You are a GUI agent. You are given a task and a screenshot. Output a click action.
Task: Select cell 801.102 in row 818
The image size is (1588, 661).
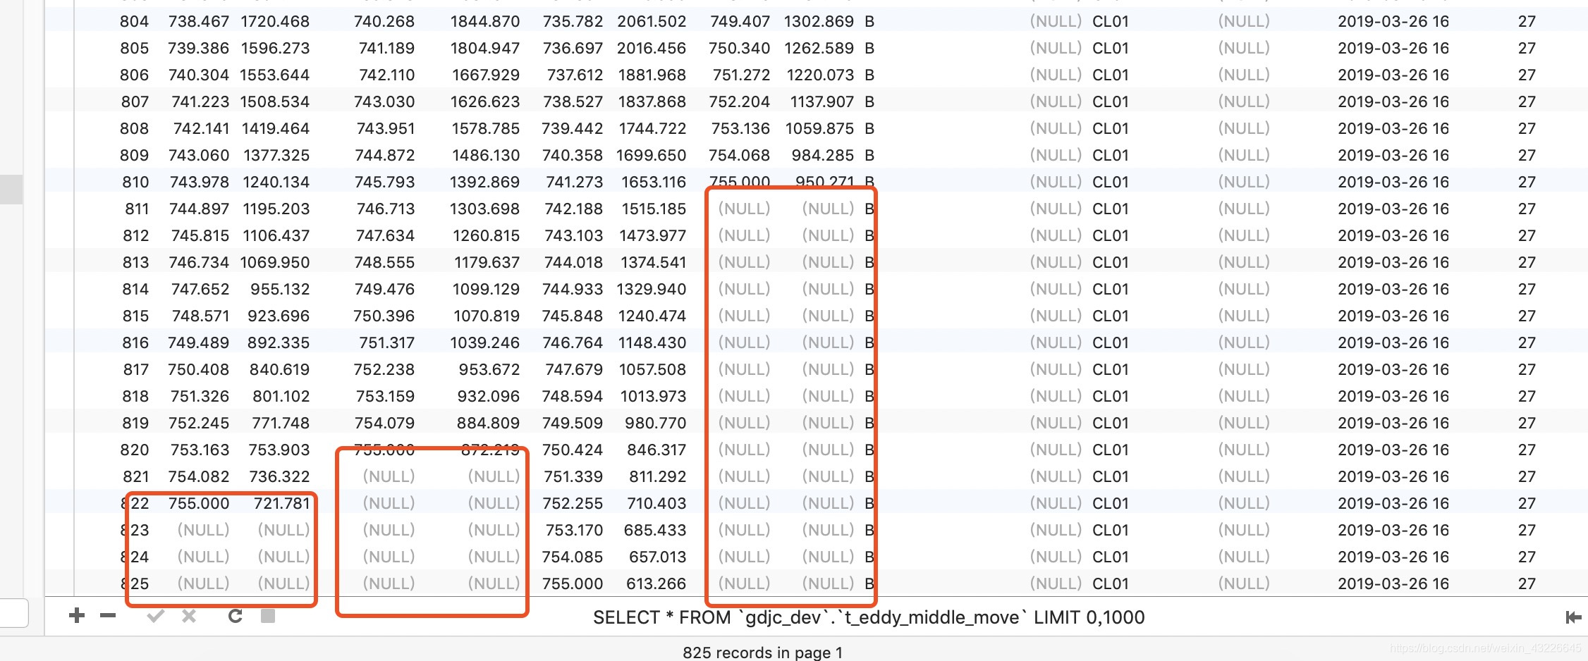click(x=281, y=396)
